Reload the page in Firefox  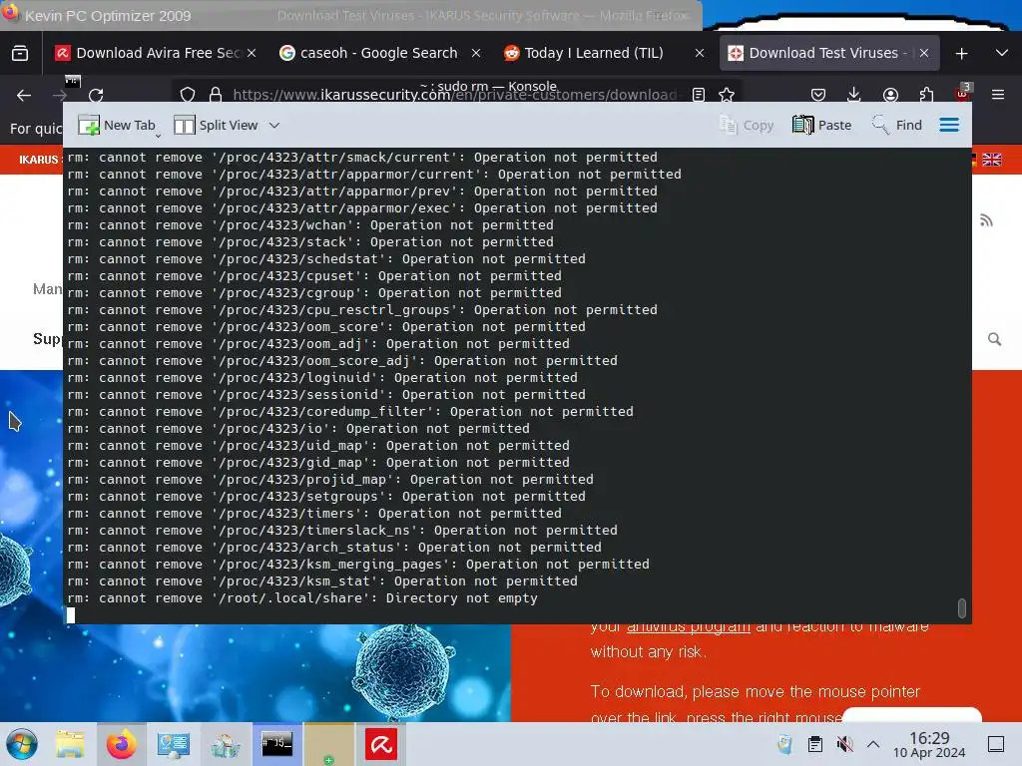(x=96, y=95)
